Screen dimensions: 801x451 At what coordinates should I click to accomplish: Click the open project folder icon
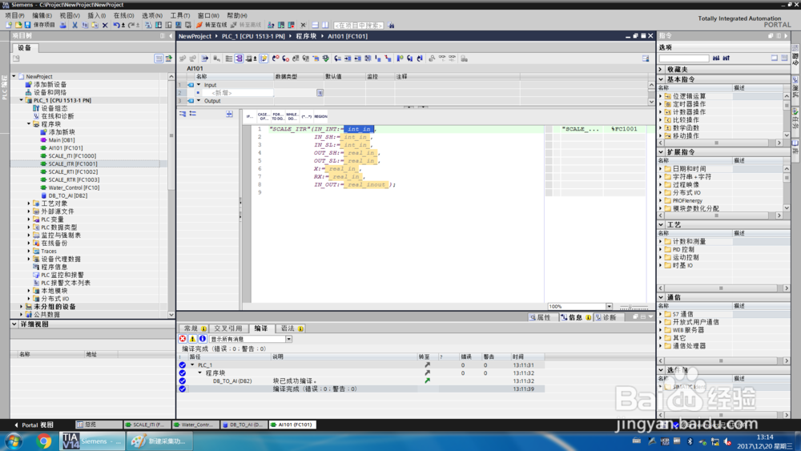pos(18,25)
